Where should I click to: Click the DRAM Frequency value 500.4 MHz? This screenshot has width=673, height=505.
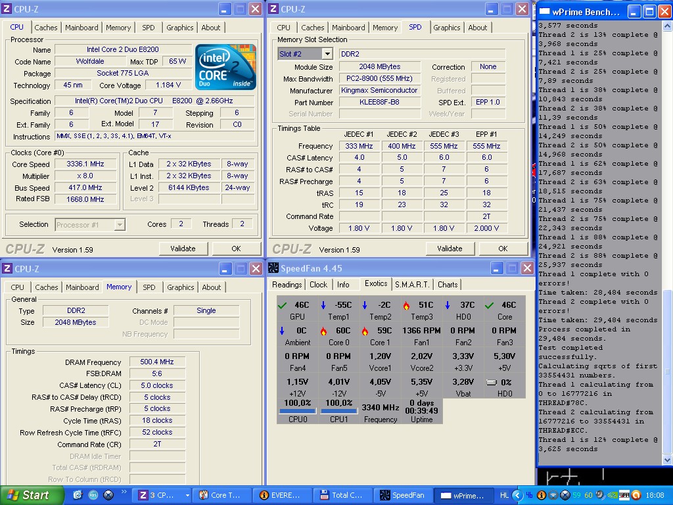[x=157, y=362]
